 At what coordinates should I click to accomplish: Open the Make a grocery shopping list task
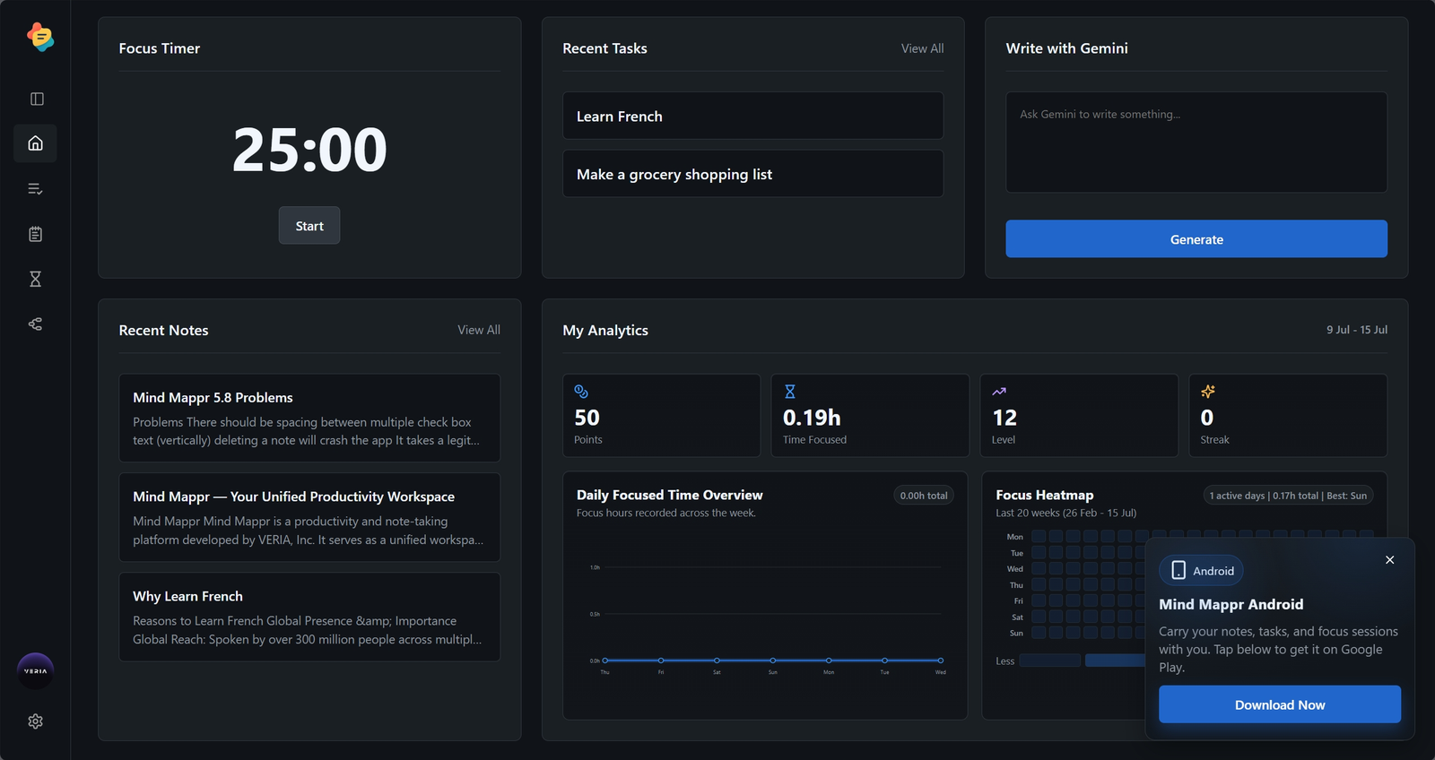pyautogui.click(x=753, y=174)
